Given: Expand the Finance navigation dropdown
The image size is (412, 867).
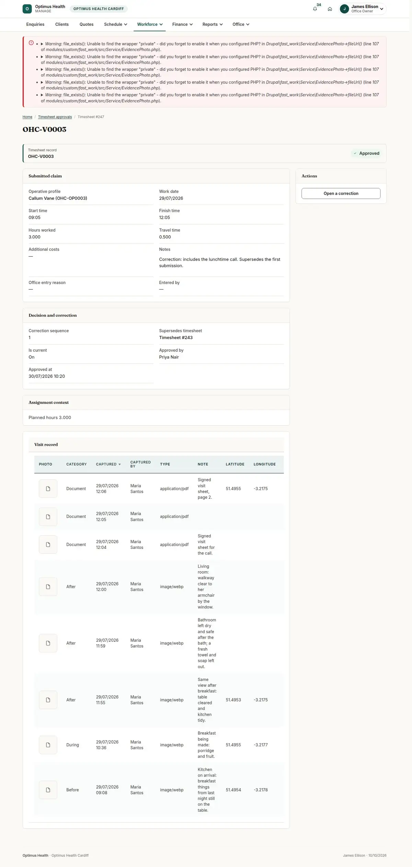Looking at the screenshot, I should pyautogui.click(x=182, y=24).
